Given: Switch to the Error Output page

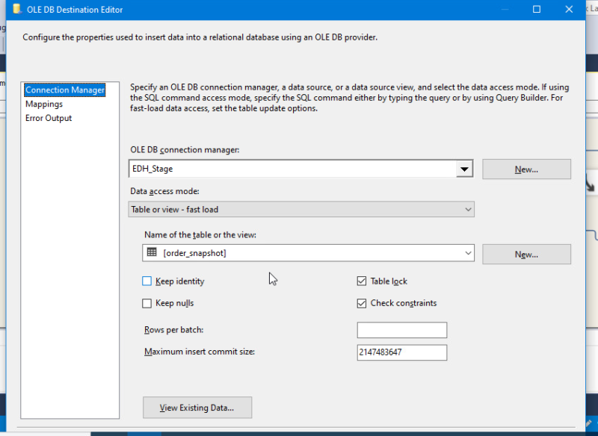Looking at the screenshot, I should pyautogui.click(x=48, y=117).
